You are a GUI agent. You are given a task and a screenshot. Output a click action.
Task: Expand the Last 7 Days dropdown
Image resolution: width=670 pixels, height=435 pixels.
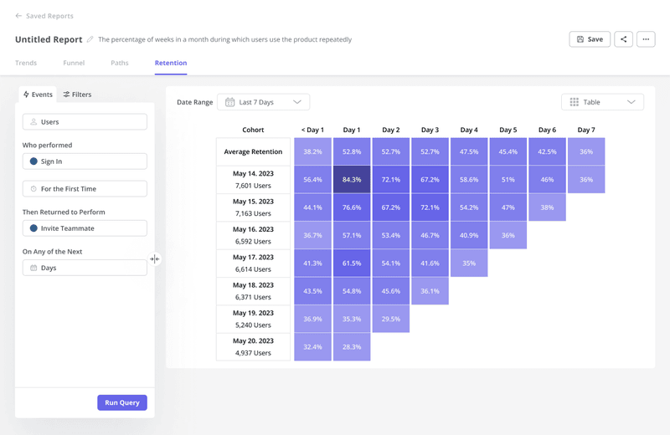pos(296,102)
